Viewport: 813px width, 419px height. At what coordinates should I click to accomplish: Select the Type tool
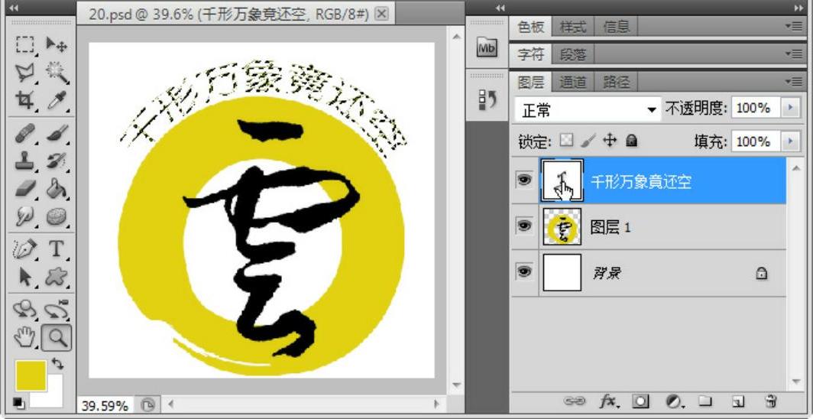tap(57, 248)
